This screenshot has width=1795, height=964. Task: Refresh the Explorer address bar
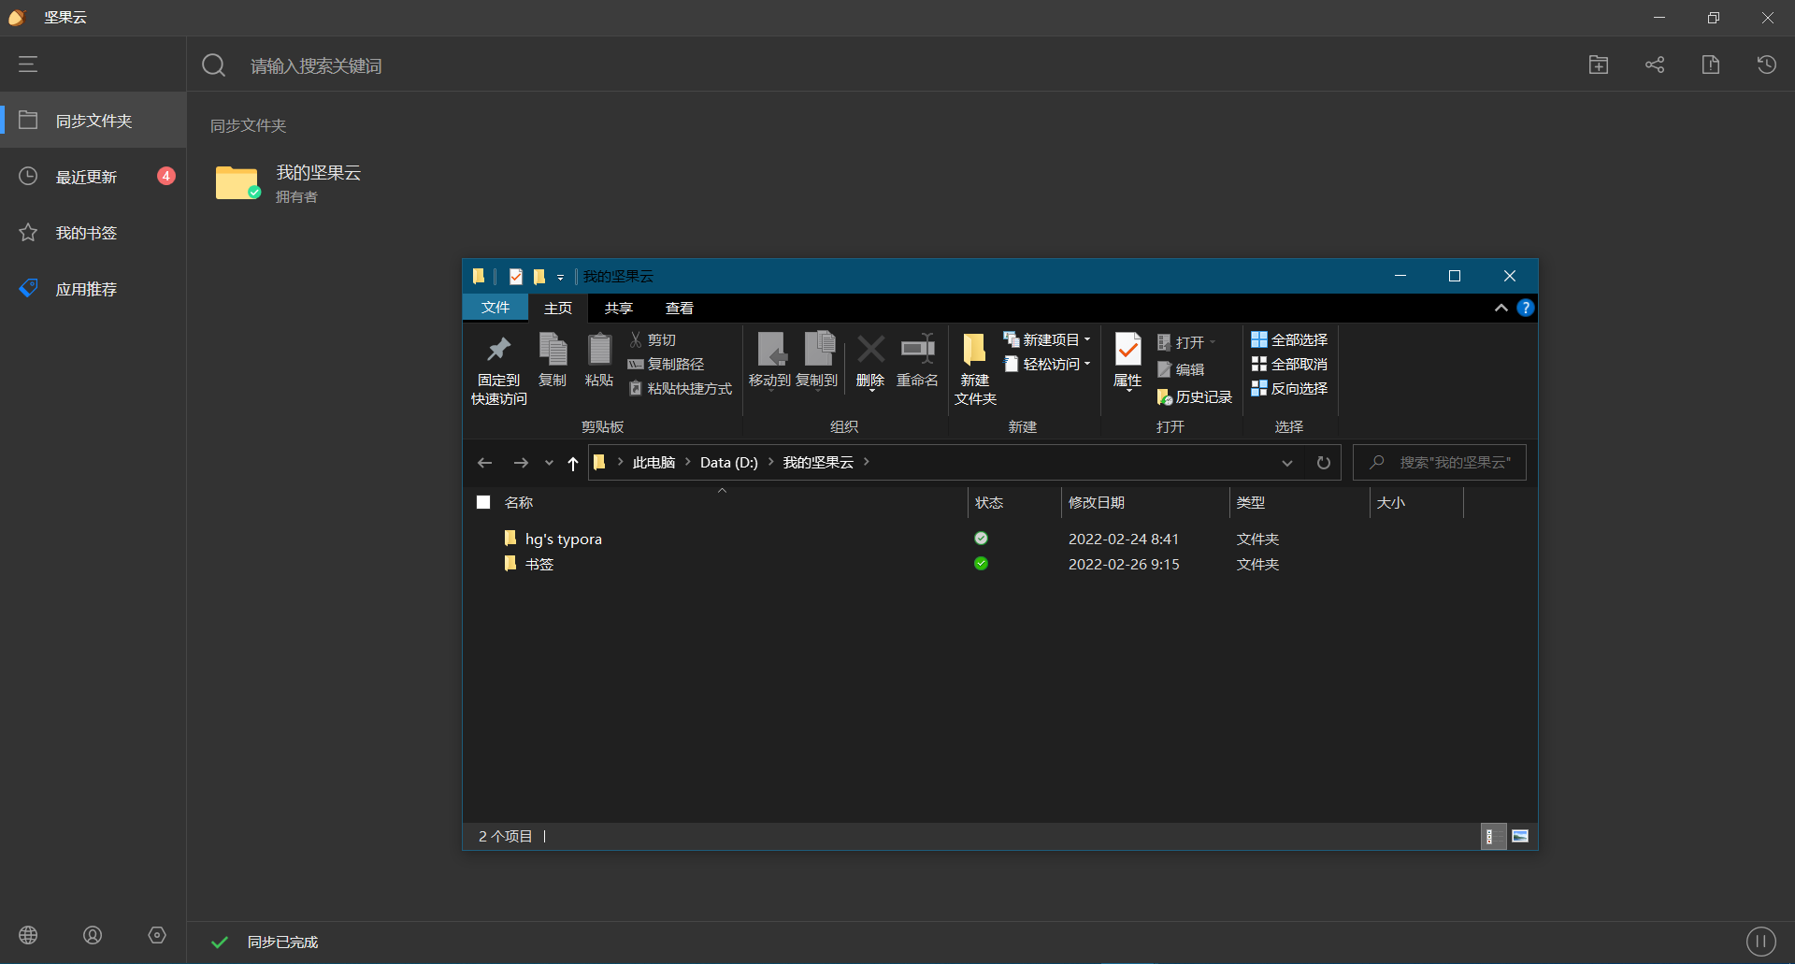1324,463
